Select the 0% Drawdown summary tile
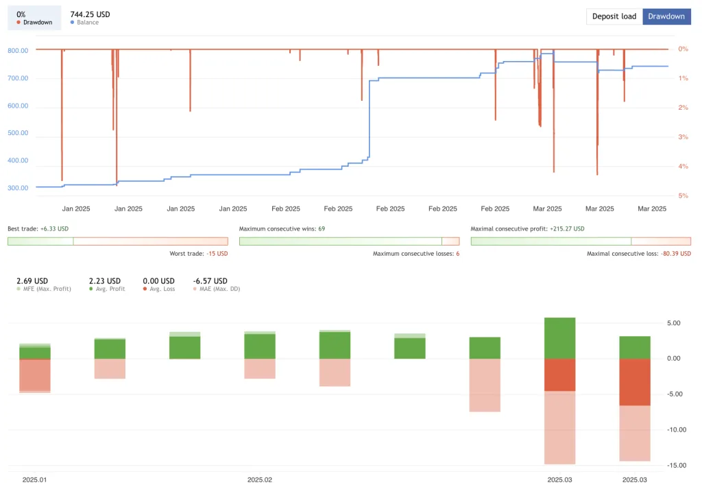Screen dimensions: 702x487 pos(34,16)
